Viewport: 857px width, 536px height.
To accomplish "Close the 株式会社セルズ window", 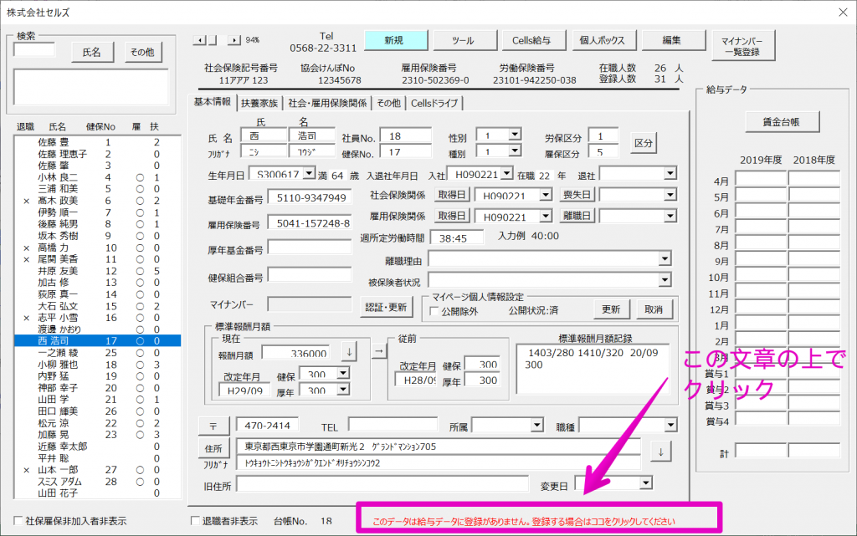I will point(843,12).
